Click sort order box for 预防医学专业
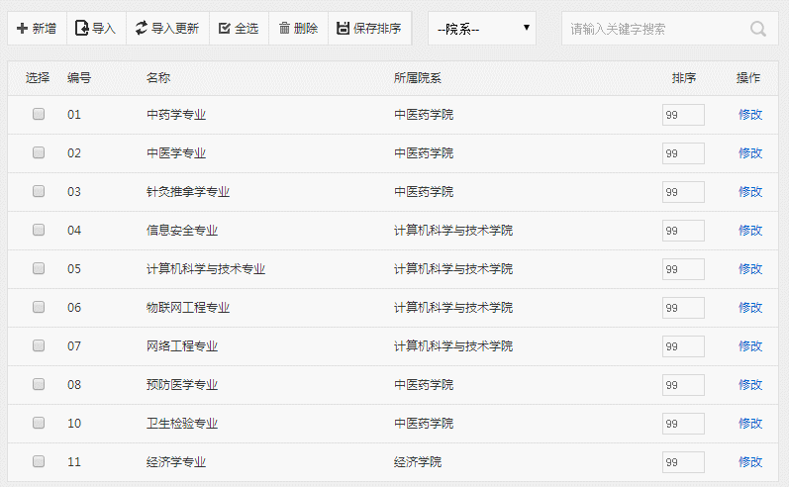Viewport: 789px width, 487px height. (x=683, y=385)
